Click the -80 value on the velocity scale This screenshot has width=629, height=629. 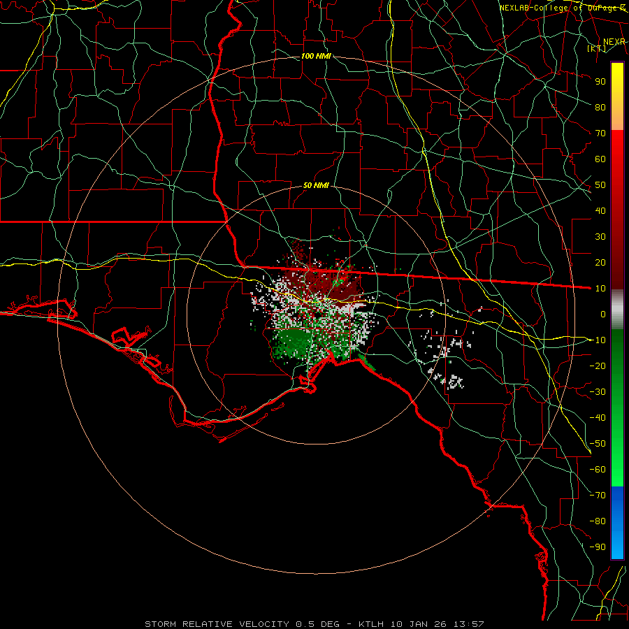(x=598, y=521)
